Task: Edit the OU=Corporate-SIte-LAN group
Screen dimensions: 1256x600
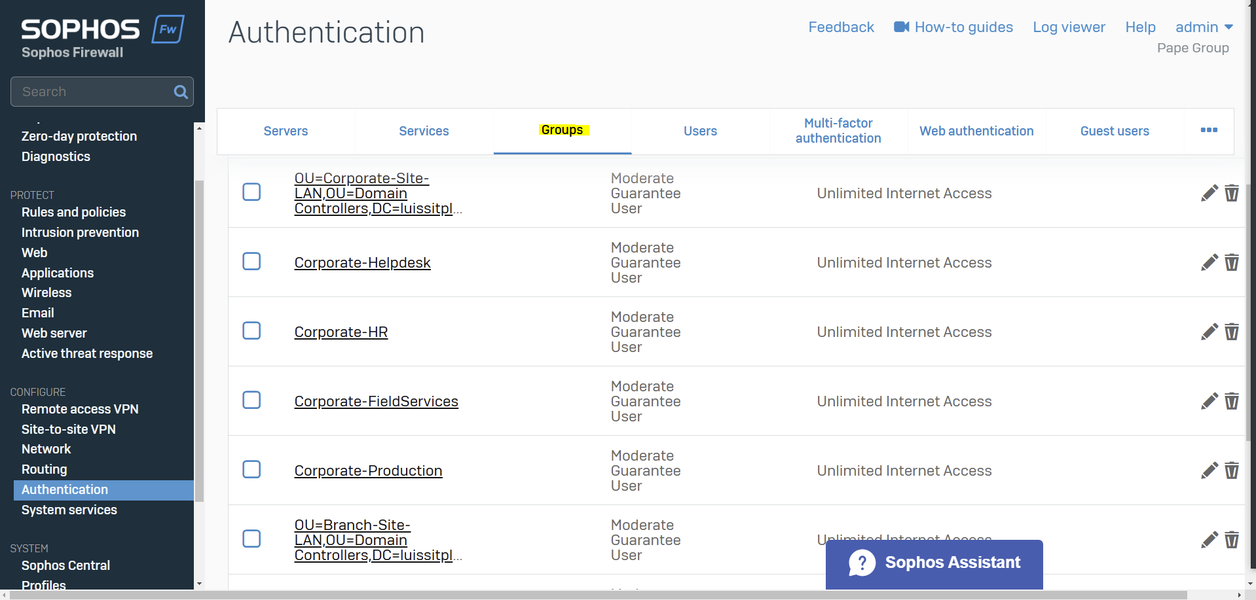Action: tap(1210, 193)
